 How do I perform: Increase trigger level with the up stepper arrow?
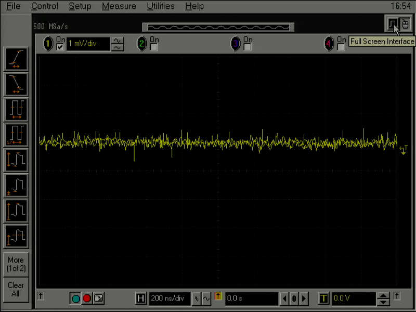pos(383,296)
